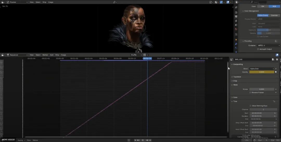The height and width of the screenshot is (142, 281).
Task: Open the Collection properties tab icon
Action: (x=236, y=34)
